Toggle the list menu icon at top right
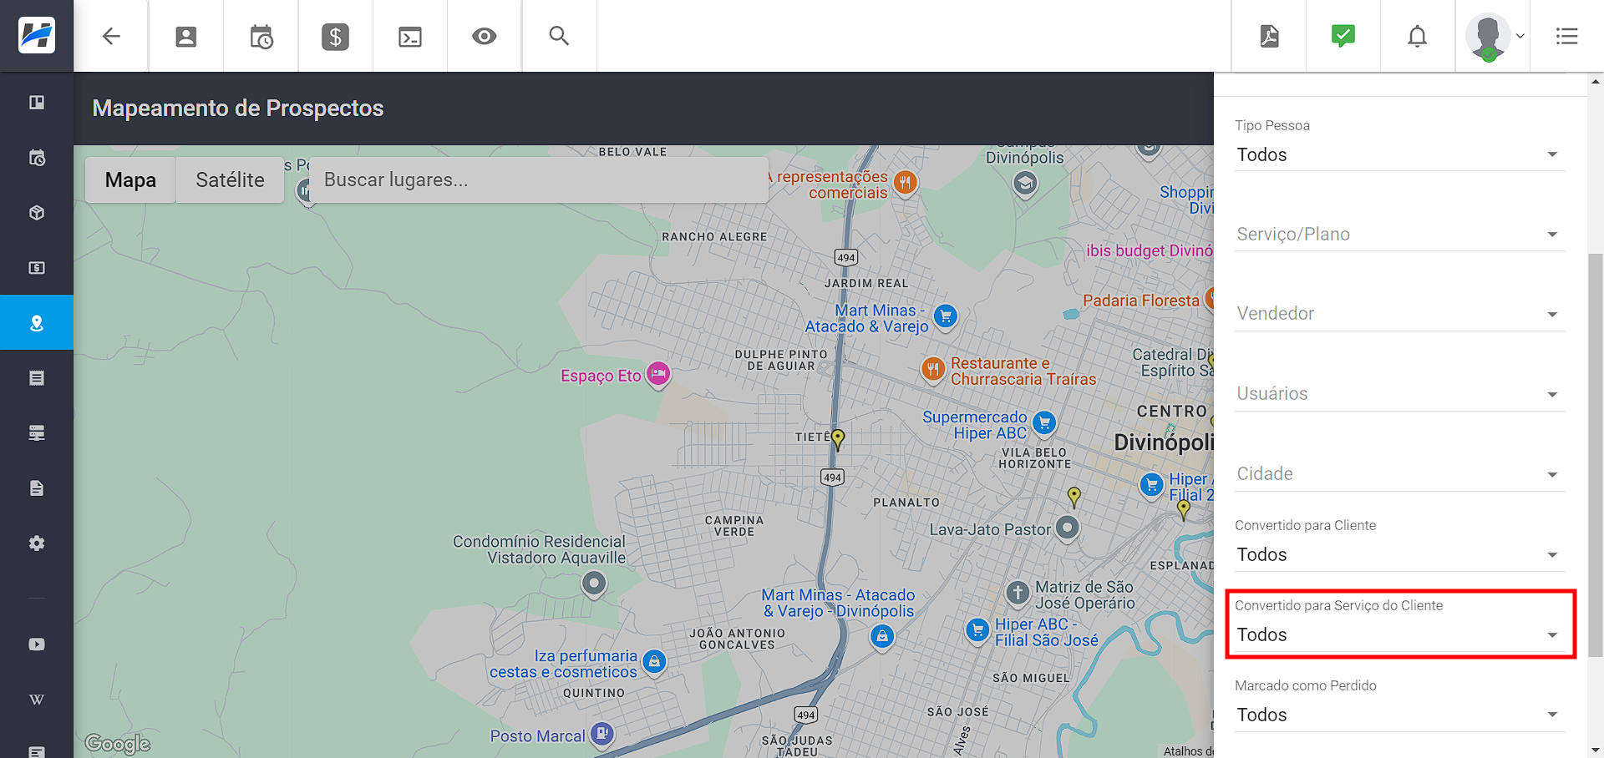The width and height of the screenshot is (1604, 758). 1567,36
